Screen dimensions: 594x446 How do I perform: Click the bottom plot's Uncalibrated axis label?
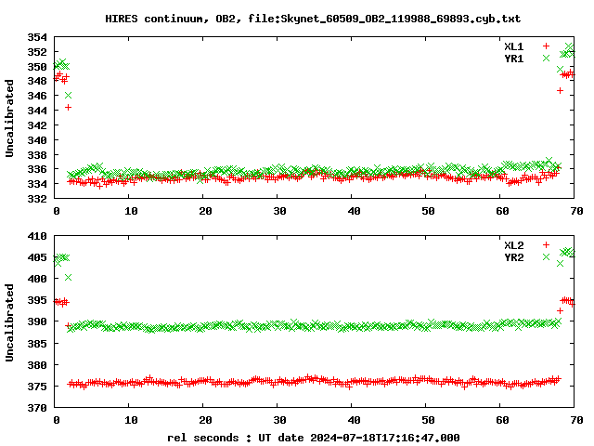(x=9, y=322)
